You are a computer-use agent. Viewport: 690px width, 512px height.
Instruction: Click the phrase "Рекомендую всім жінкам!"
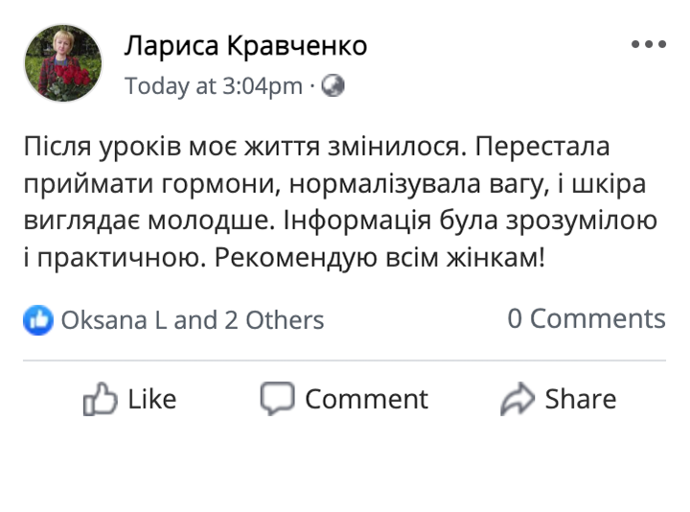[x=379, y=259]
